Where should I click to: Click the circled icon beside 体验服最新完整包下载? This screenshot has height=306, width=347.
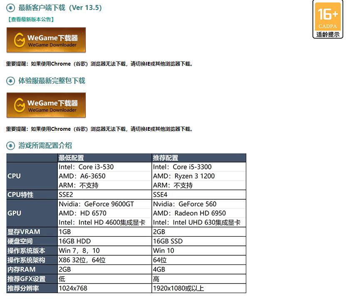10,81
